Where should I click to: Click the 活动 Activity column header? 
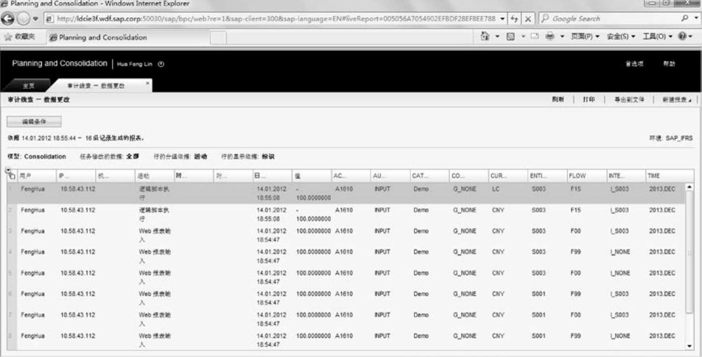coord(155,176)
